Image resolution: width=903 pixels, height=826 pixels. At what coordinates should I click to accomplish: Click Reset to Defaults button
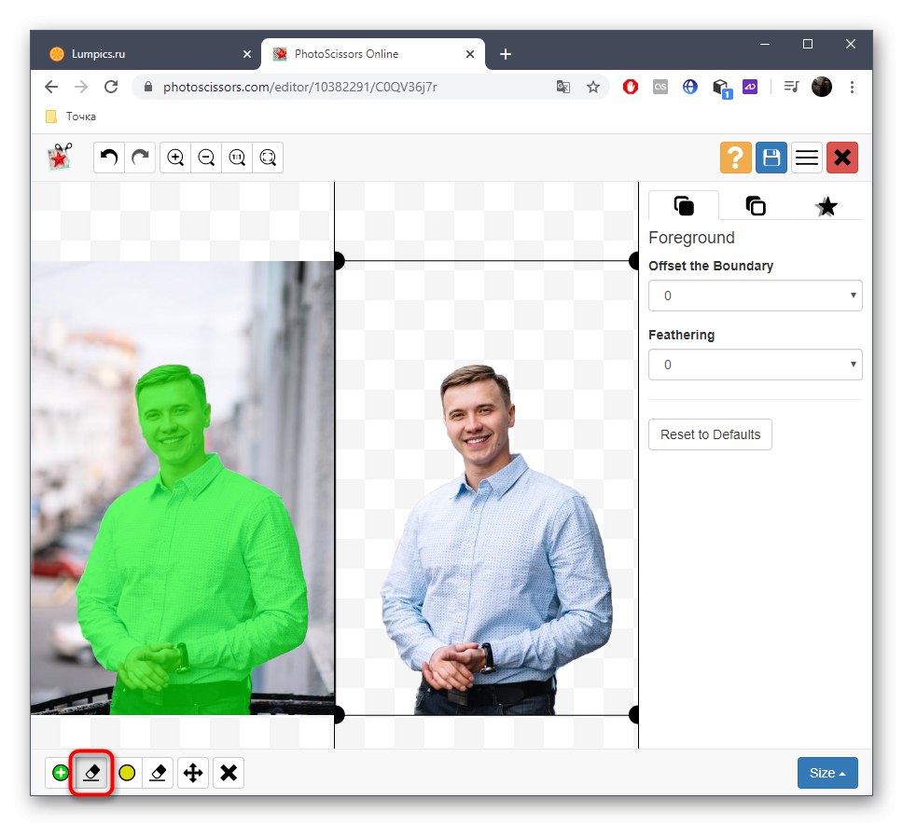(710, 434)
